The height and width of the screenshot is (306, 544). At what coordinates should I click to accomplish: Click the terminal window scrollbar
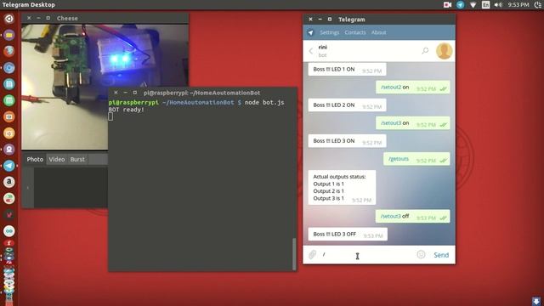click(x=294, y=253)
